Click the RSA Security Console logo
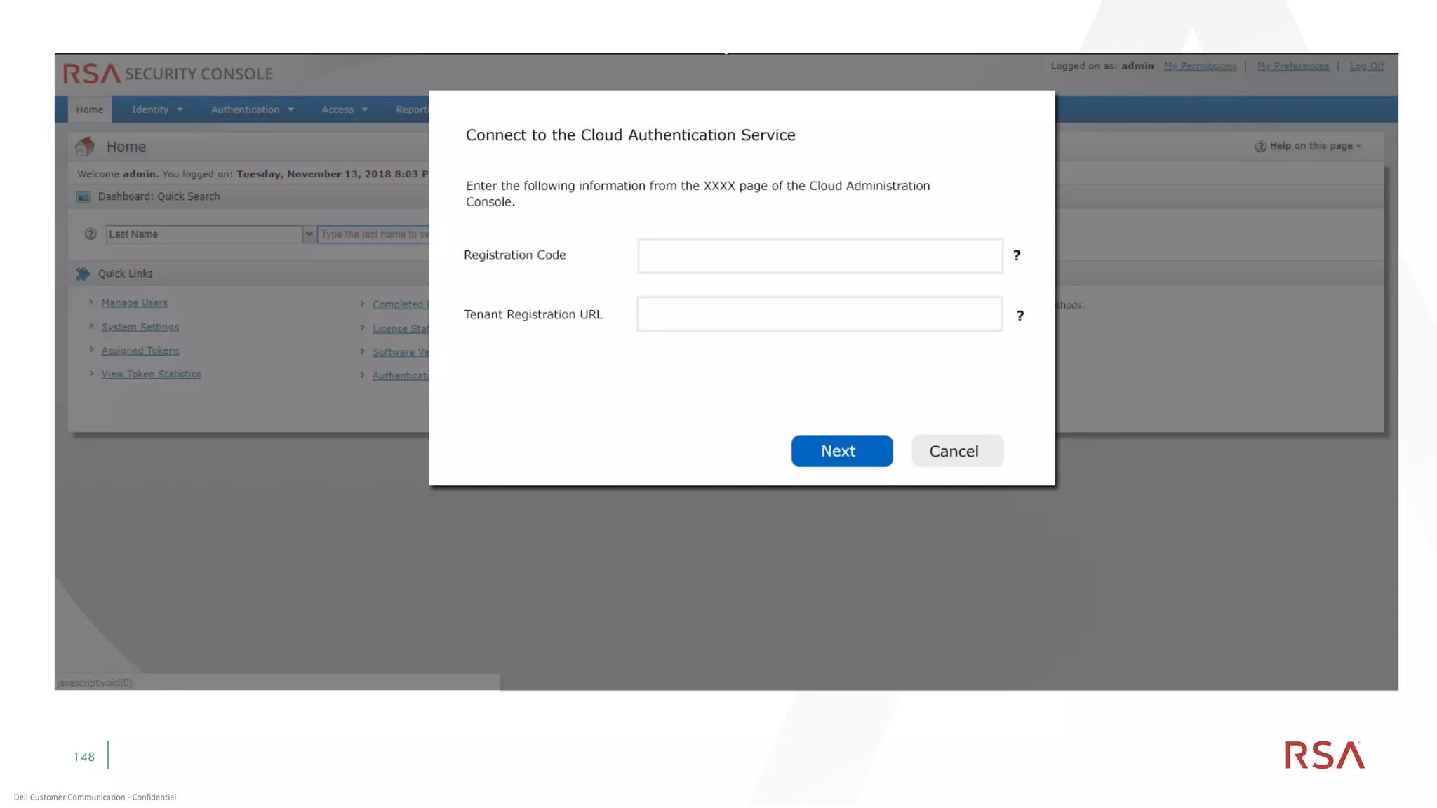 coord(168,74)
